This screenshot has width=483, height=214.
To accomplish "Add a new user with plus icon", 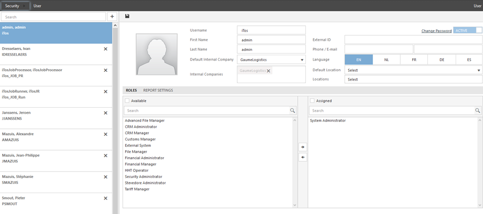I will pyautogui.click(x=112, y=17).
